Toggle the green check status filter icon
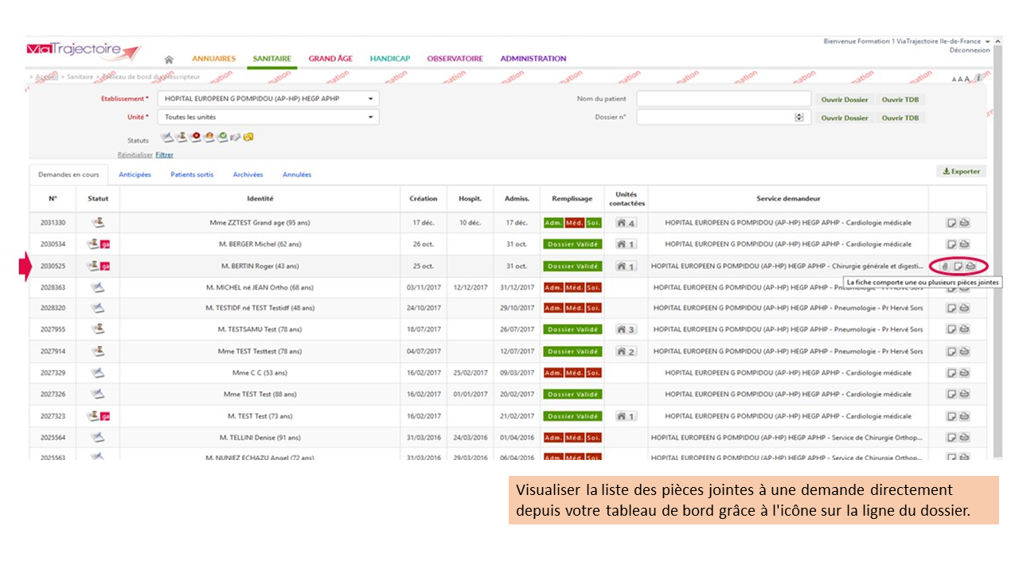The image size is (1019, 573). coord(222,137)
